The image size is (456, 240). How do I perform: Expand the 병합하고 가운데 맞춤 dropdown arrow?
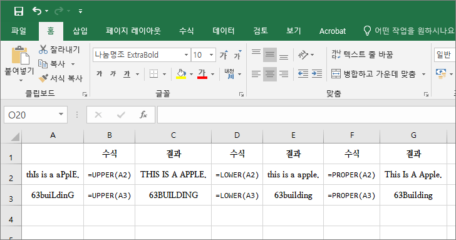tap(423, 74)
